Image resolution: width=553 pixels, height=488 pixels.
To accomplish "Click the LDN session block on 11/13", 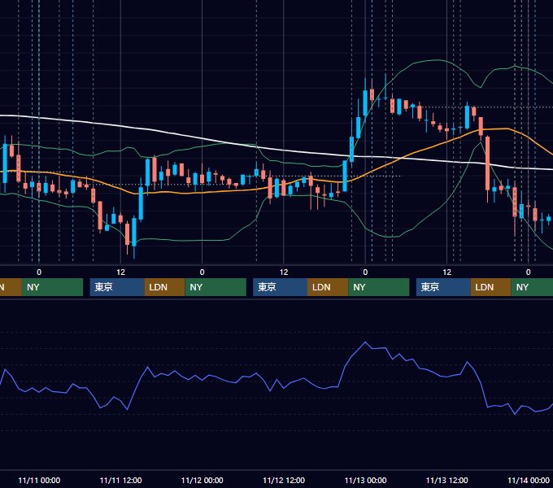I will click(x=491, y=287).
